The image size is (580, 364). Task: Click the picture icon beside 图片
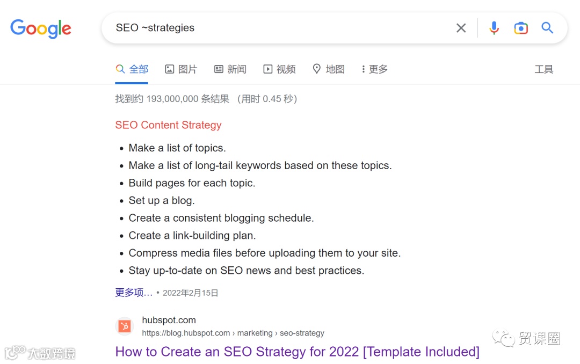169,69
